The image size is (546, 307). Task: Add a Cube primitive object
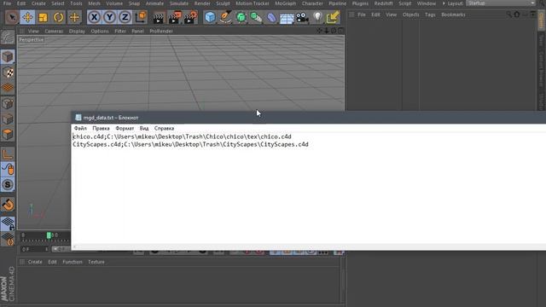210,17
